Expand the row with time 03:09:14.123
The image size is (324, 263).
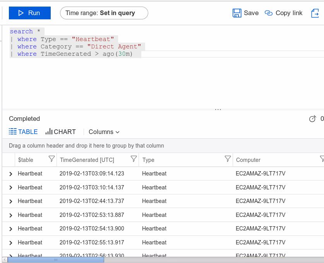[x=11, y=174]
